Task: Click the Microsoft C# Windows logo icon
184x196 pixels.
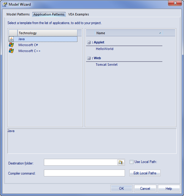Action: 11,45
